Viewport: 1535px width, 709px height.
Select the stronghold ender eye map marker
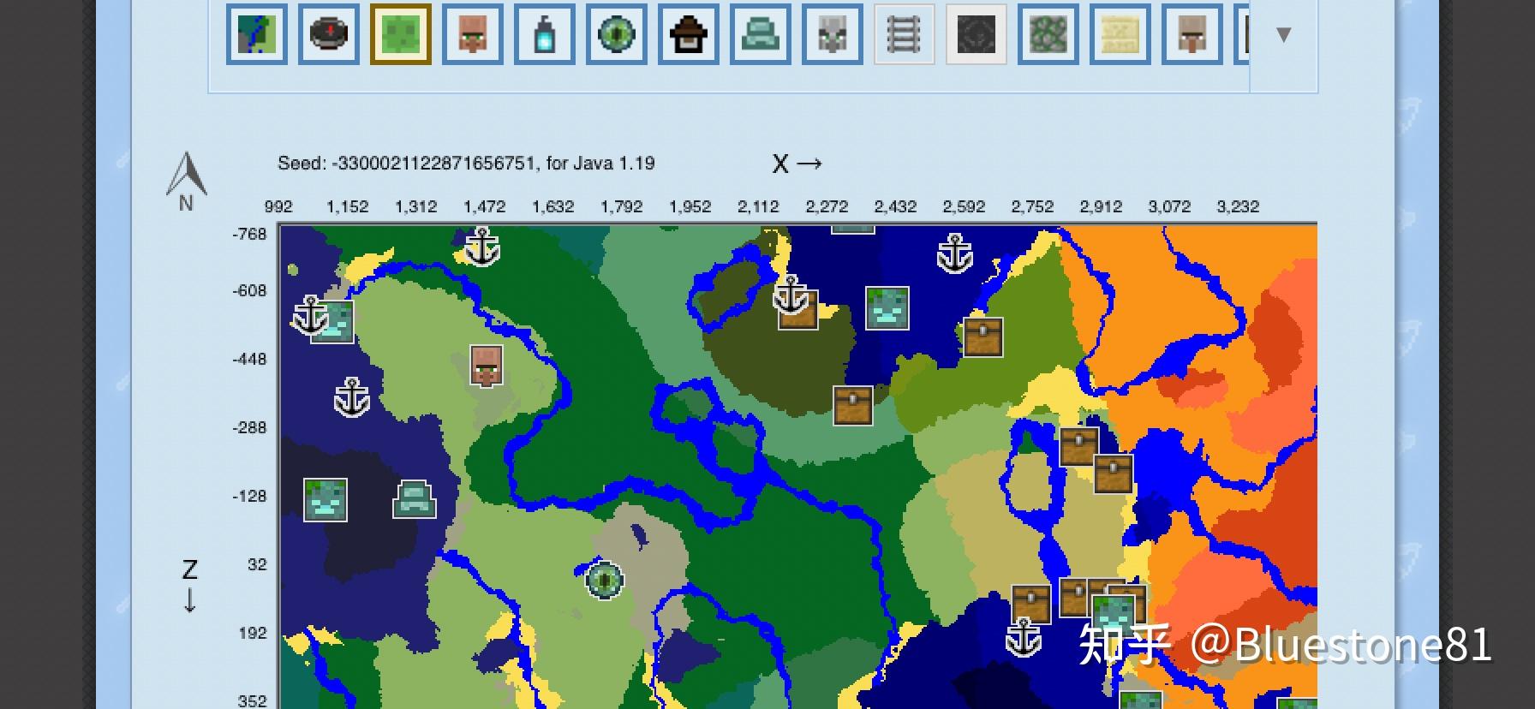click(605, 580)
